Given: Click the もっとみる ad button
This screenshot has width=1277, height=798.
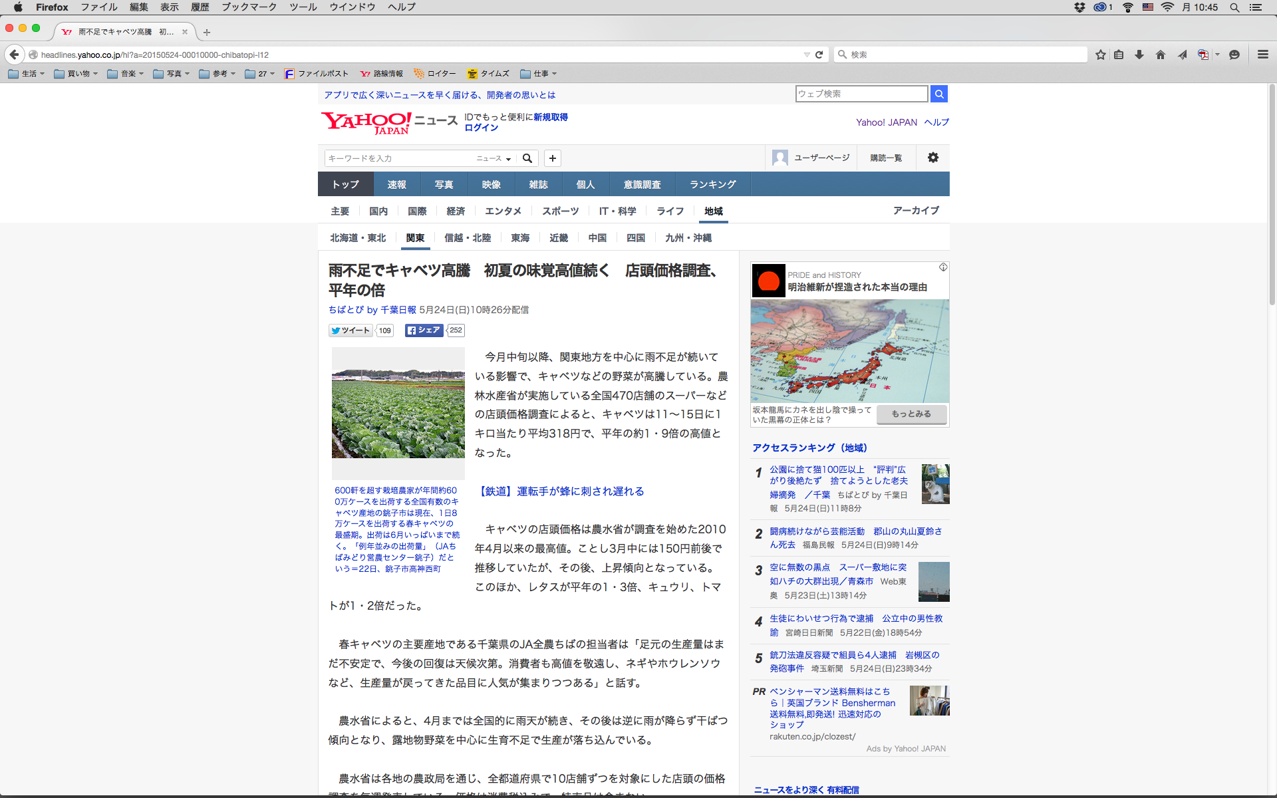Looking at the screenshot, I should tap(911, 414).
